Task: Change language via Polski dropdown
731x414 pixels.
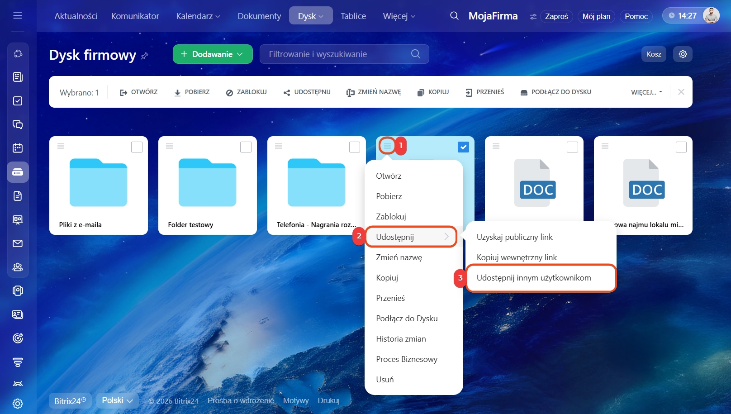Action: (117, 400)
